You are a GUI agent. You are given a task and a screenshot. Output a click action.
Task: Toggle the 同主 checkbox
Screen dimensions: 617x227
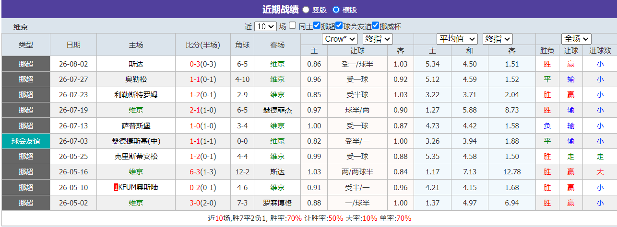click(293, 25)
